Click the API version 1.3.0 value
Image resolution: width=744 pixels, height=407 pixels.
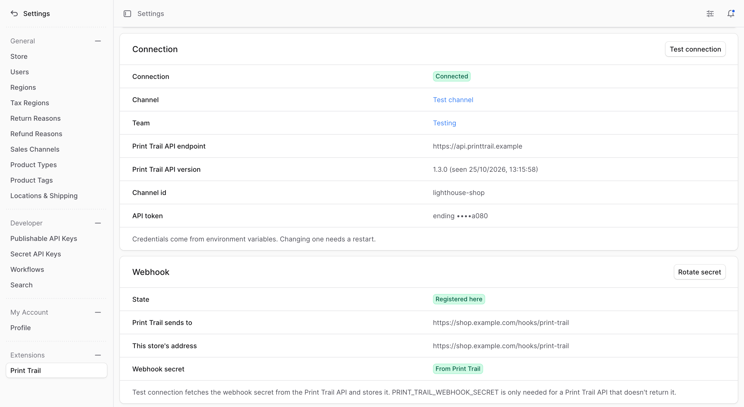coord(485,170)
